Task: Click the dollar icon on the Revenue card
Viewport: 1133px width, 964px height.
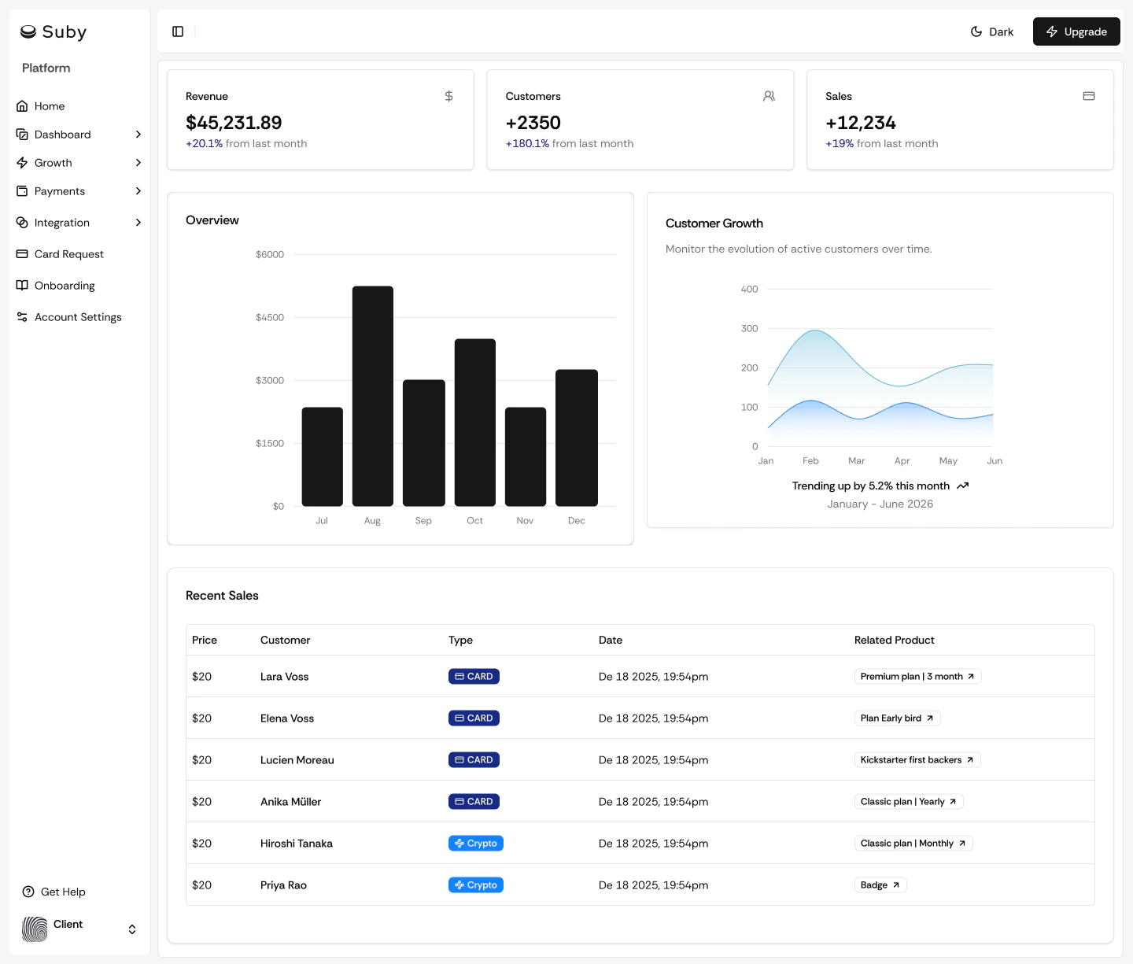Action: 448,95
